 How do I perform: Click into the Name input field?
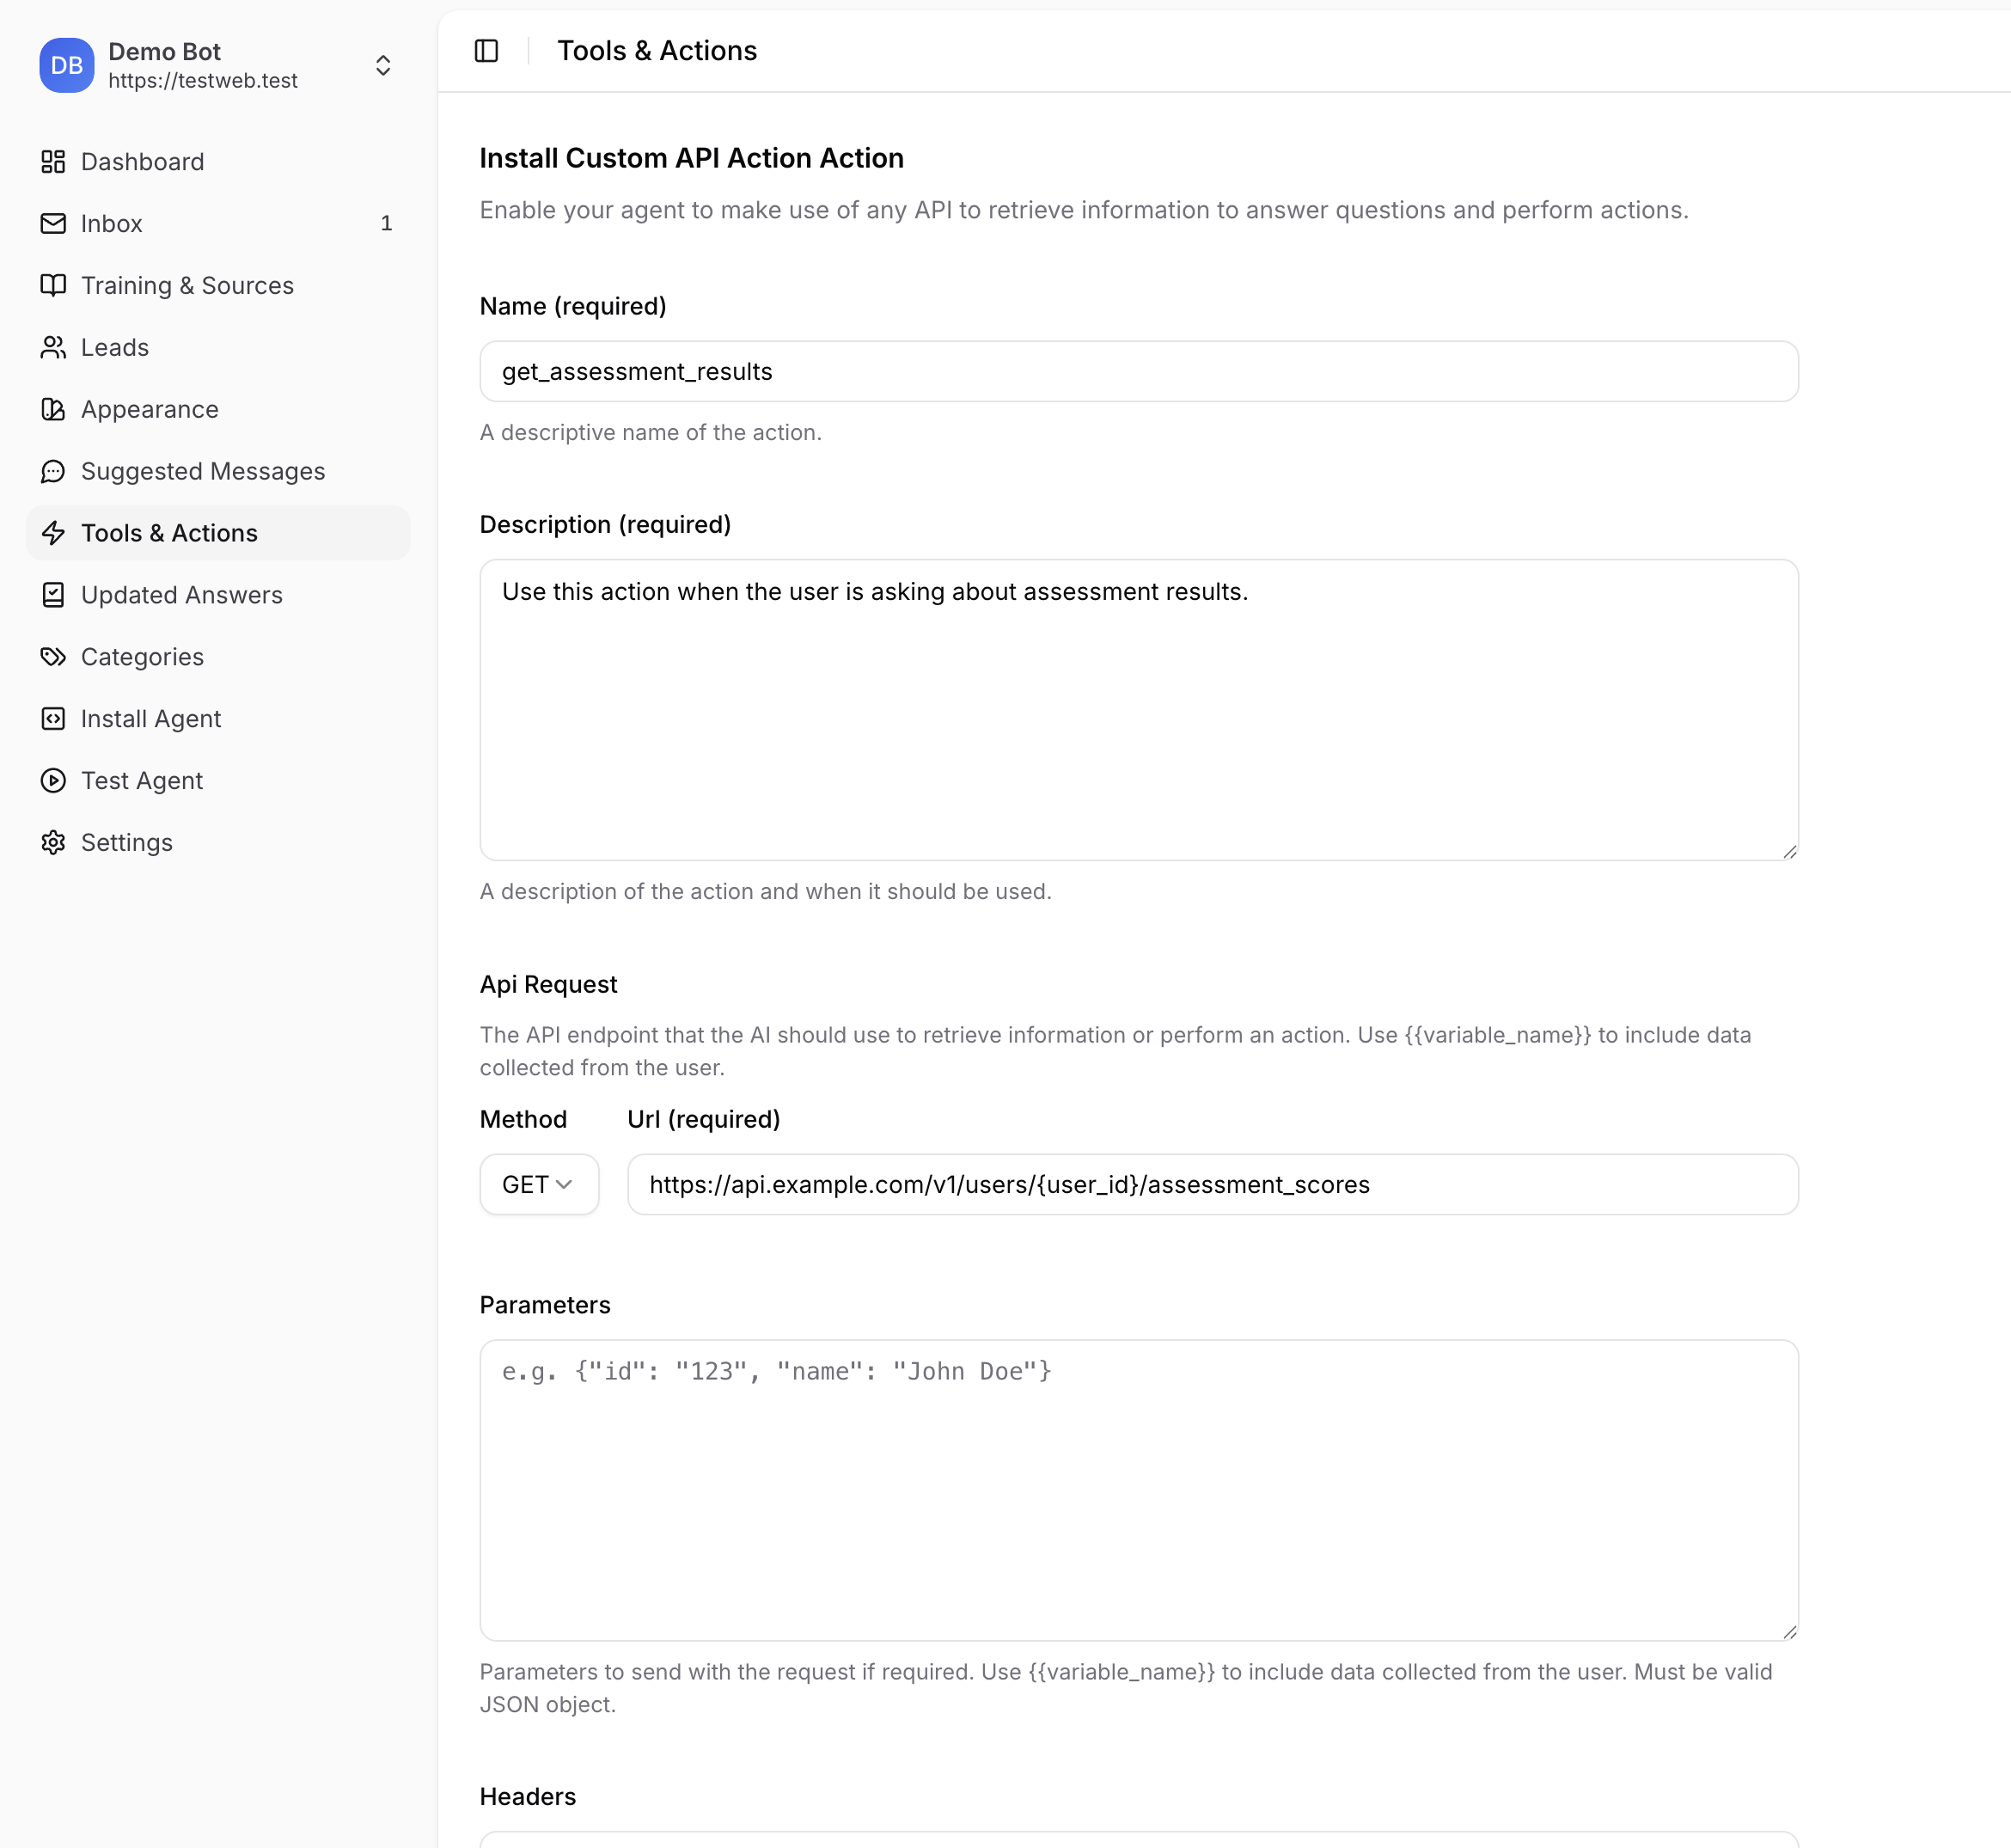[1138, 372]
